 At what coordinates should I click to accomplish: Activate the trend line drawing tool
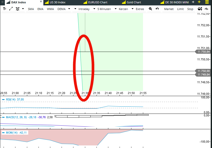11,9
